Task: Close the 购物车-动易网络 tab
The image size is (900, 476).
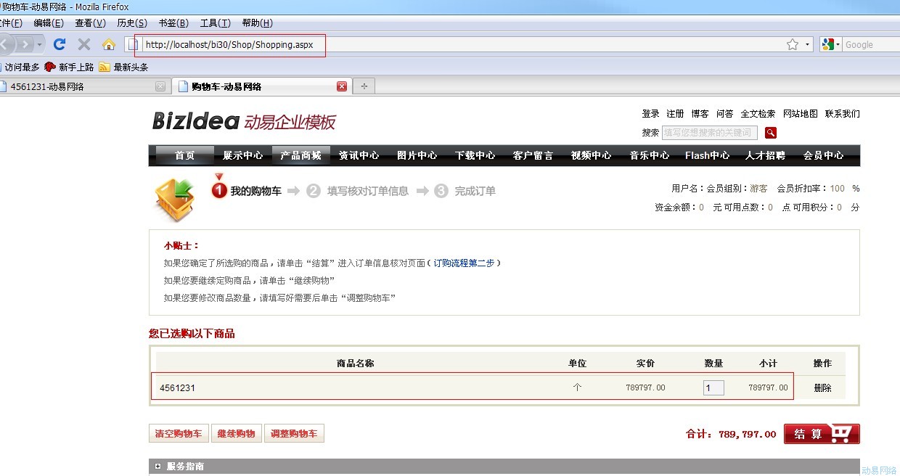Action: pyautogui.click(x=342, y=86)
